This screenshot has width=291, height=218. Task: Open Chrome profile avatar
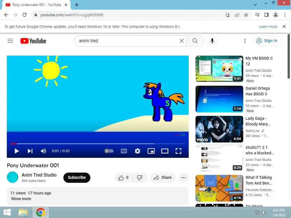pos(276,15)
